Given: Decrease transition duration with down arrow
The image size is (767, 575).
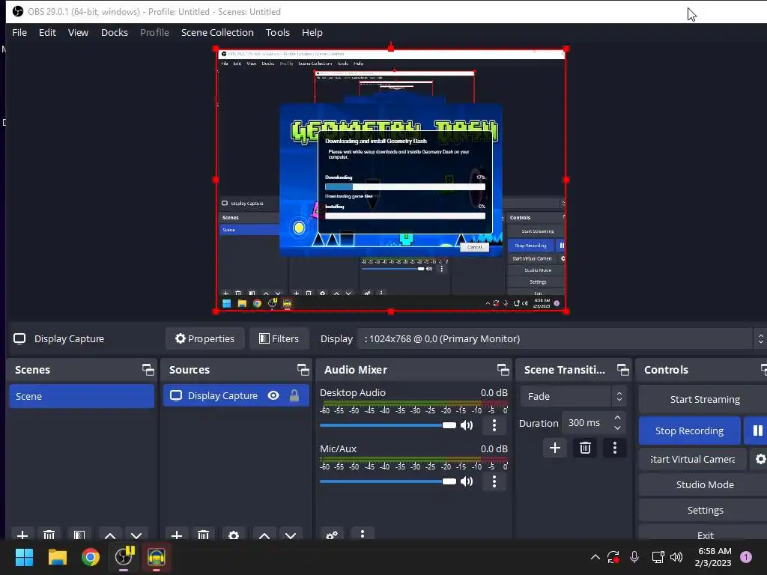Looking at the screenshot, I should [x=617, y=428].
